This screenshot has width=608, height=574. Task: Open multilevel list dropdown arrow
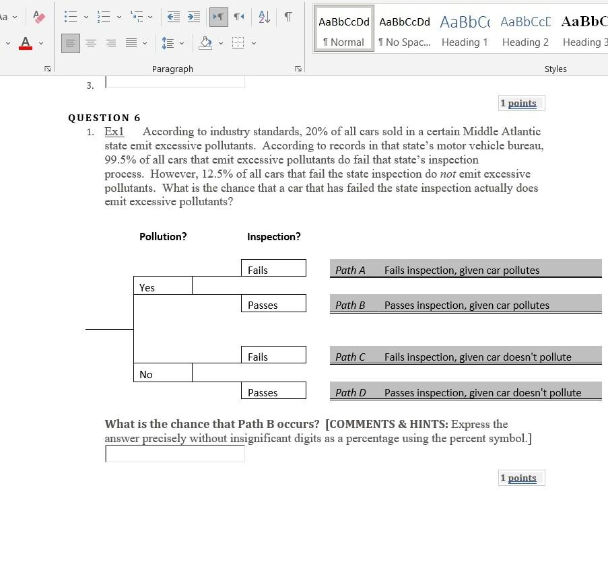tap(150, 17)
